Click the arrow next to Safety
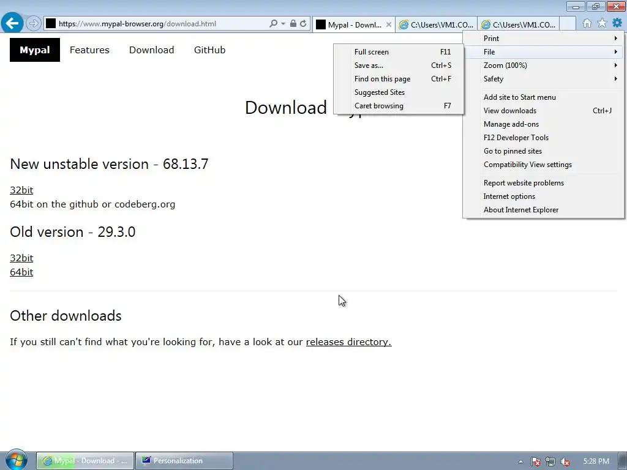Image resolution: width=627 pixels, height=470 pixels. click(x=616, y=79)
